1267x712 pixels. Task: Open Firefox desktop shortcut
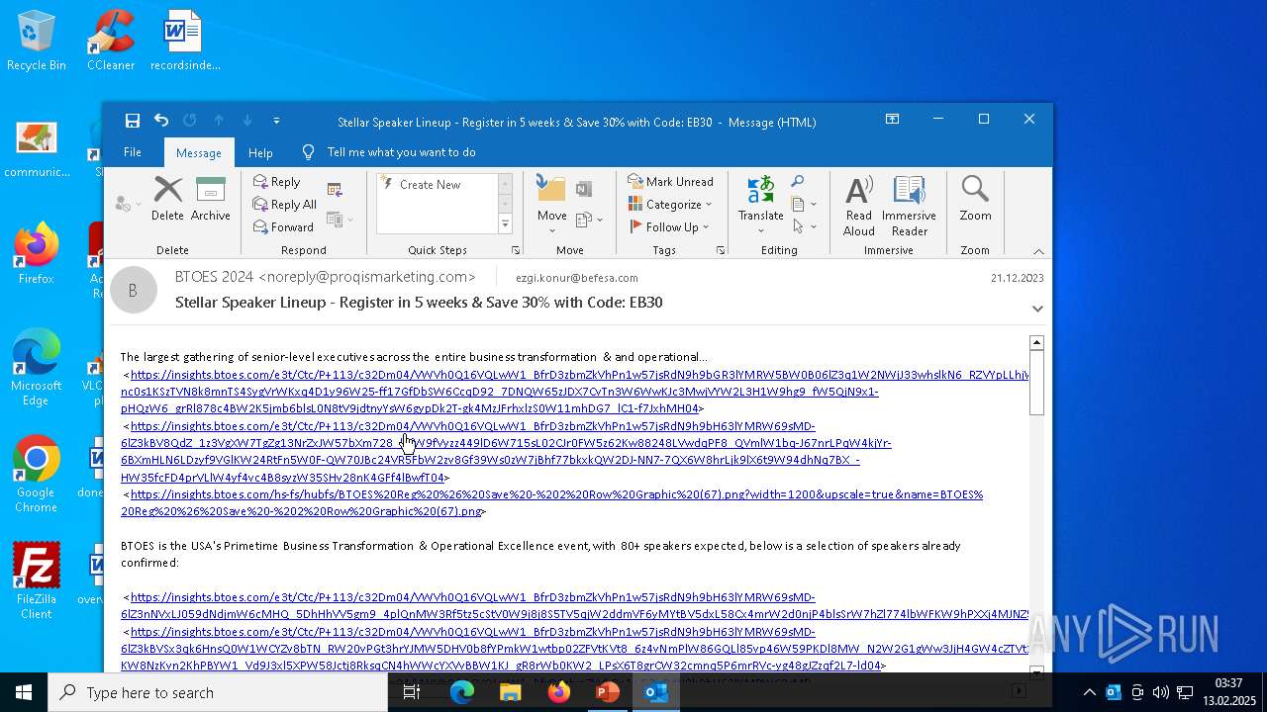(36, 254)
